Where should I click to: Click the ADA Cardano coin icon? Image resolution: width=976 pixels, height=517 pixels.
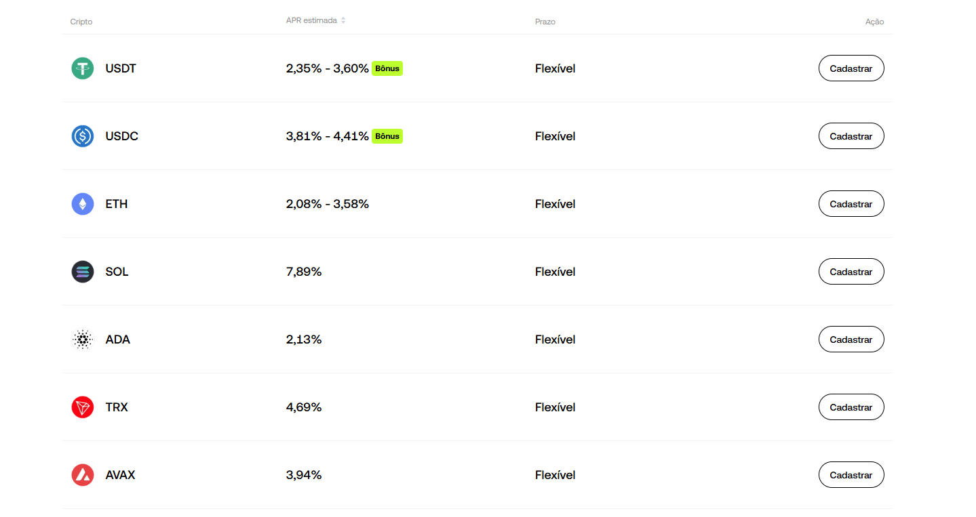click(x=83, y=339)
